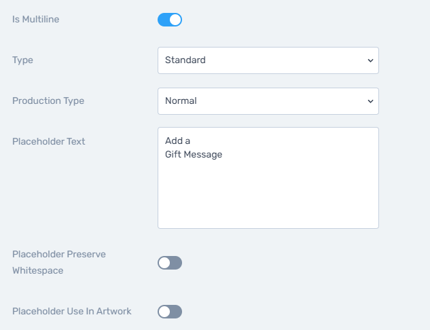Click the 'Standard' value text
Image resolution: width=430 pixels, height=330 pixels.
(x=185, y=60)
